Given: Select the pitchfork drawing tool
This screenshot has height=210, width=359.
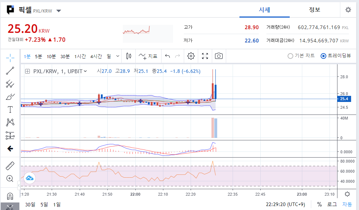Looking at the screenshot, I should [x=10, y=84].
